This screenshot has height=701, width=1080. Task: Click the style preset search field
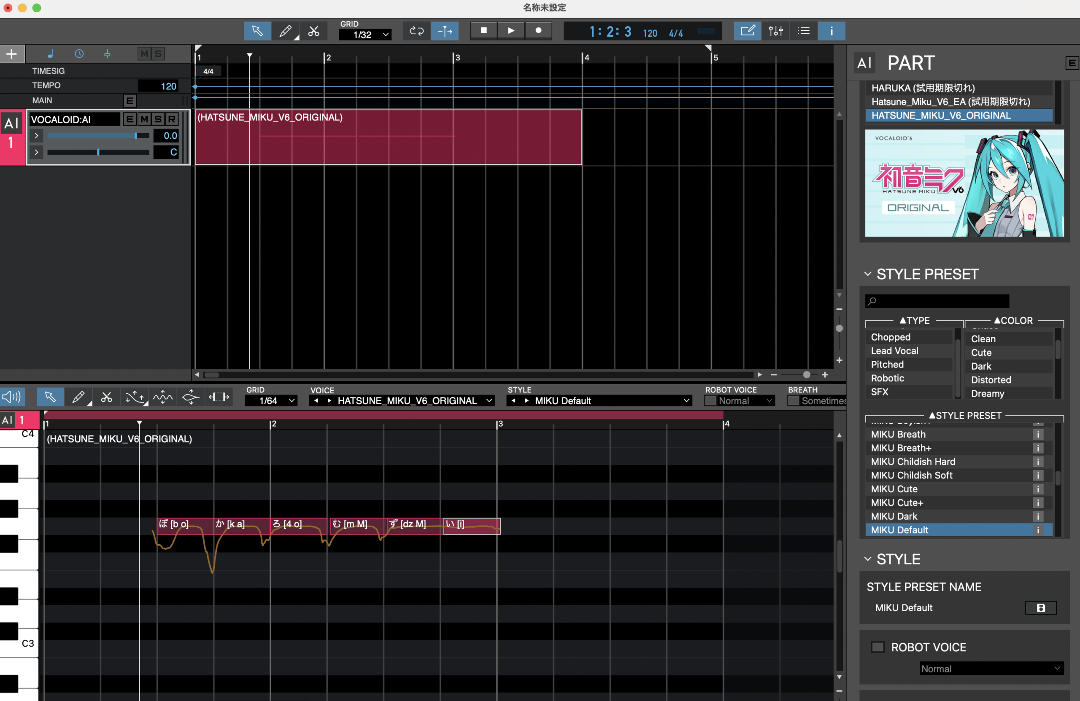[x=937, y=301]
